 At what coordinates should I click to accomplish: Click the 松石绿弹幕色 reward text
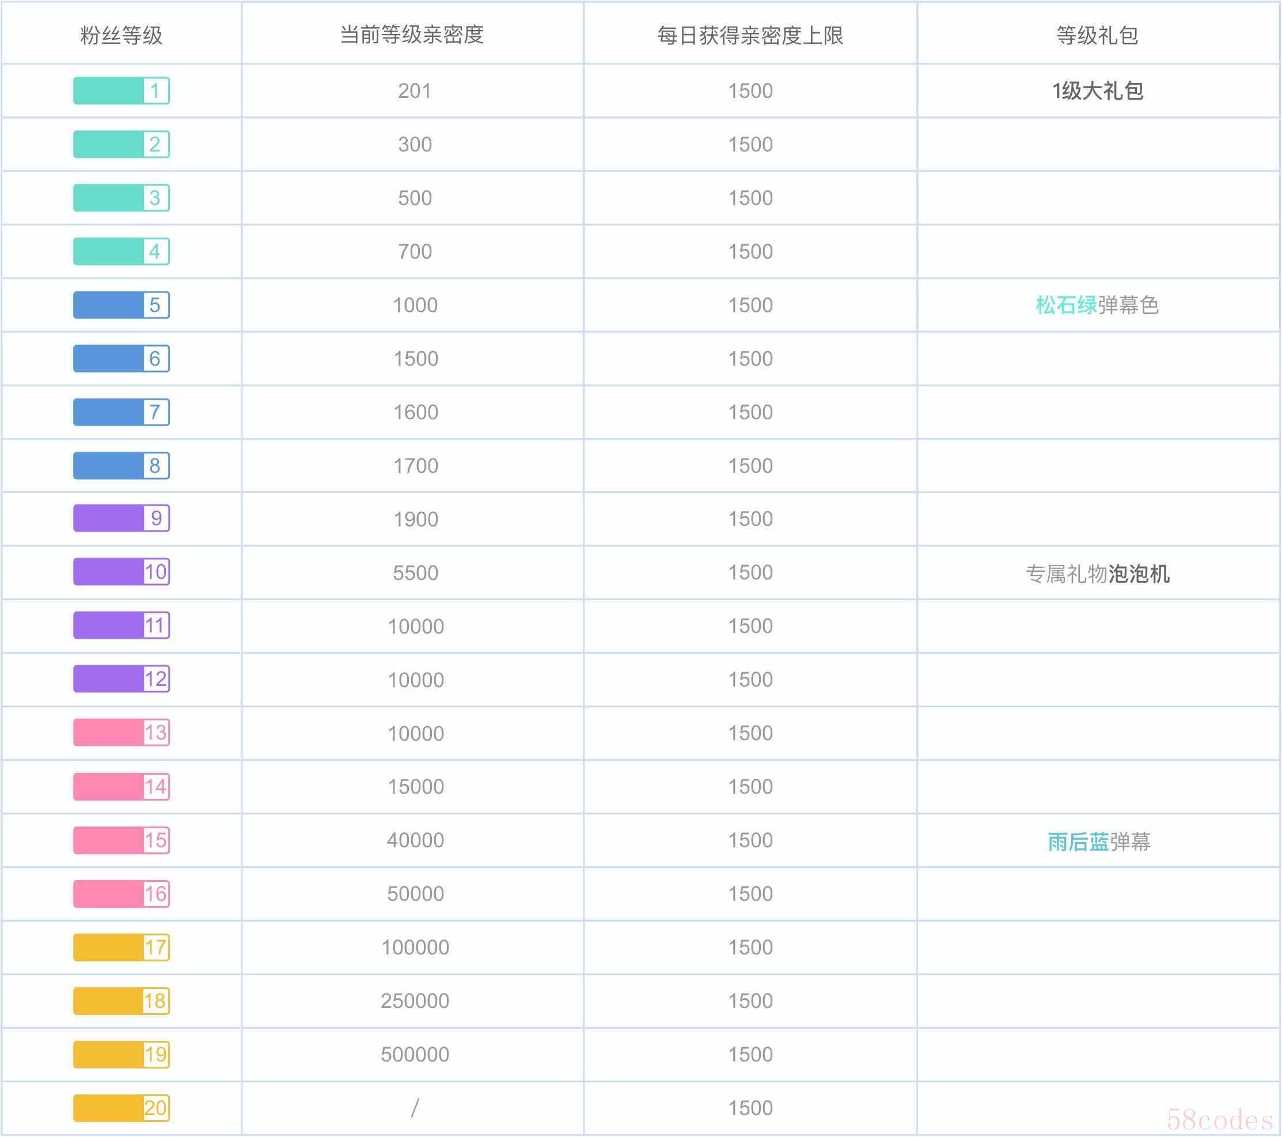point(1097,305)
